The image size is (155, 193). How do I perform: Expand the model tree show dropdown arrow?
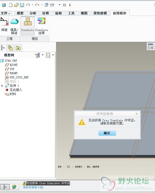point(53,55)
